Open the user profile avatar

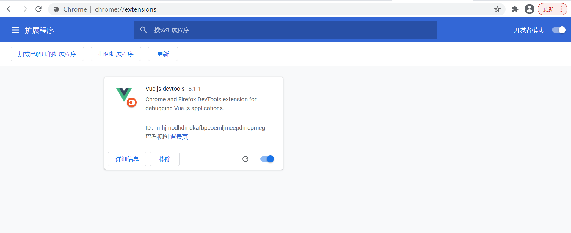529,9
